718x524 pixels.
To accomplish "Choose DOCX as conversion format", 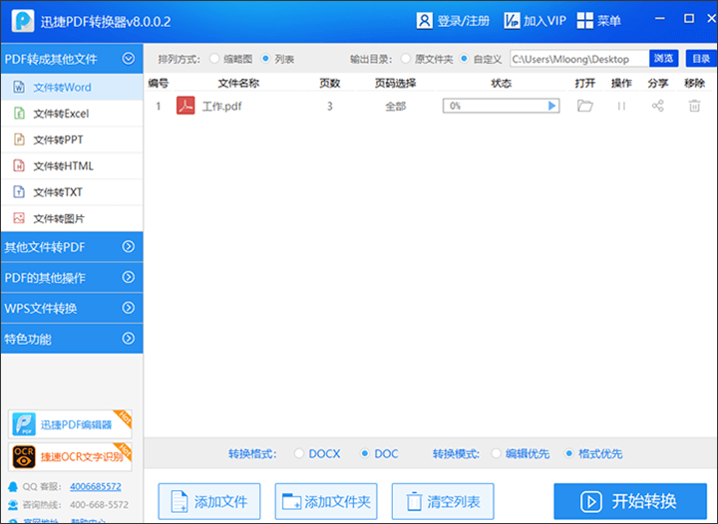I will point(298,453).
